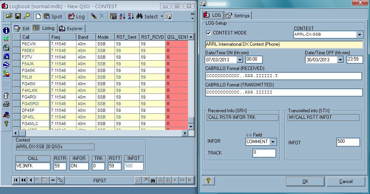Click the blue info icon in the sidebar
This screenshot has height=194, width=370.
click(6, 31)
